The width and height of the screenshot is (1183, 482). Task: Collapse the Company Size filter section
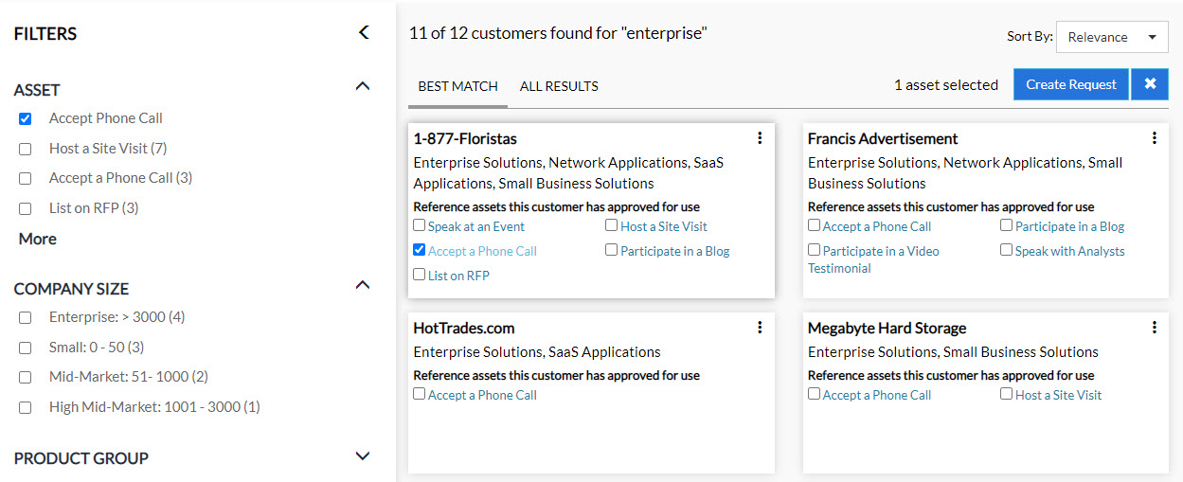(x=362, y=285)
